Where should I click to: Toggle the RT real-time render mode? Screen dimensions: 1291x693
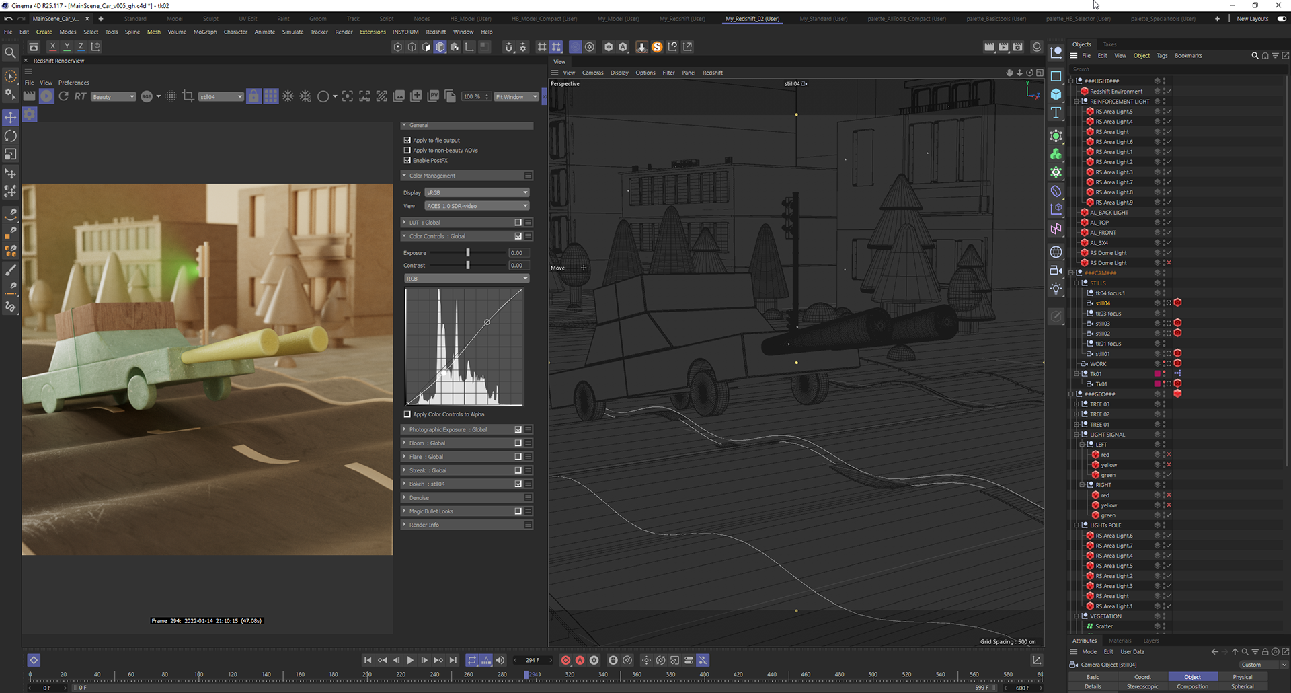(x=80, y=96)
